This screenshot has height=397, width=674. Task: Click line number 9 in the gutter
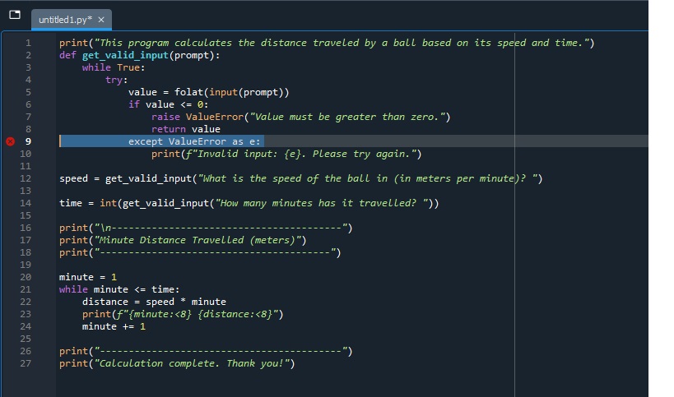click(28, 141)
